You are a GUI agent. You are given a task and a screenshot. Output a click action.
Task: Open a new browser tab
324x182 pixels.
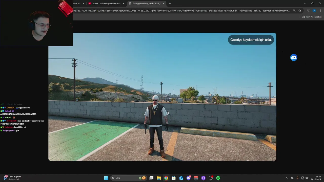[170, 4]
